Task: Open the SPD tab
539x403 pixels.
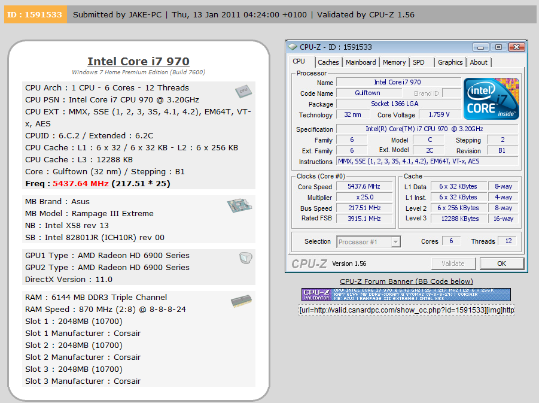Action: (x=418, y=62)
